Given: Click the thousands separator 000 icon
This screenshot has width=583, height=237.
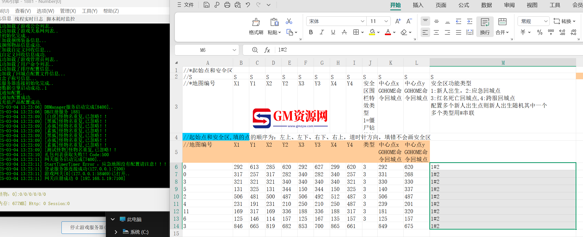Looking at the screenshot, I should (x=551, y=32).
